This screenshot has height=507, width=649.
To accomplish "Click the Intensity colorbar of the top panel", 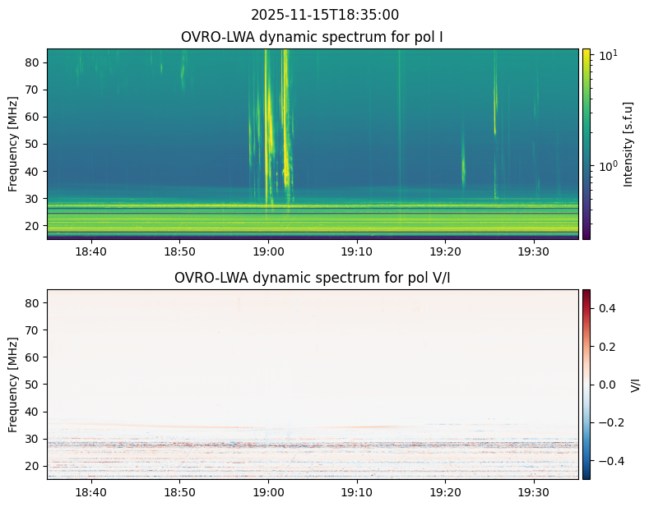I will (x=586, y=144).
